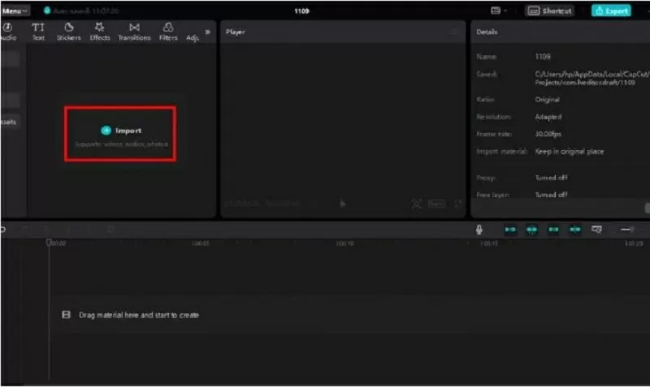The image size is (650, 387).
Task: Click the Import media area
Action: click(120, 133)
